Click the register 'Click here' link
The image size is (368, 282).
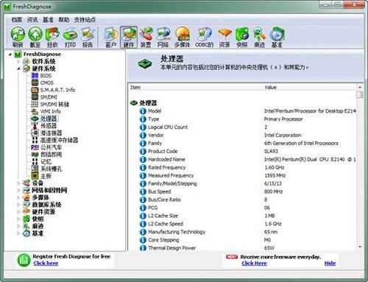tap(46, 263)
